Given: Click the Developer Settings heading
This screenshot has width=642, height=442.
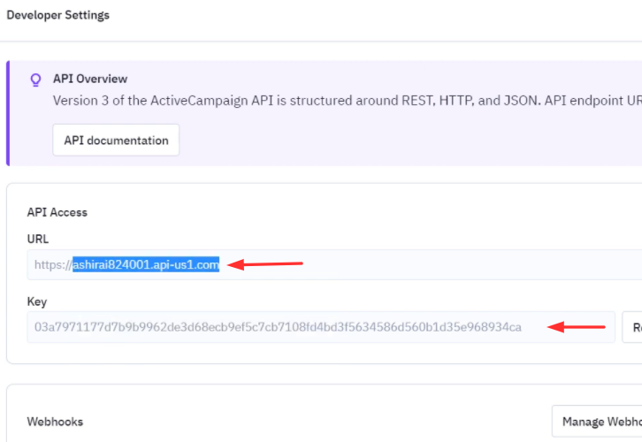Looking at the screenshot, I should 58,15.
